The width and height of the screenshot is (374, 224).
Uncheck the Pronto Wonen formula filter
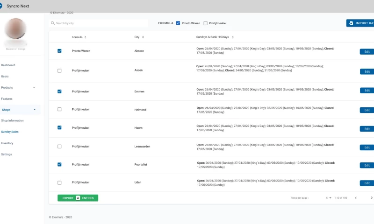(x=178, y=23)
